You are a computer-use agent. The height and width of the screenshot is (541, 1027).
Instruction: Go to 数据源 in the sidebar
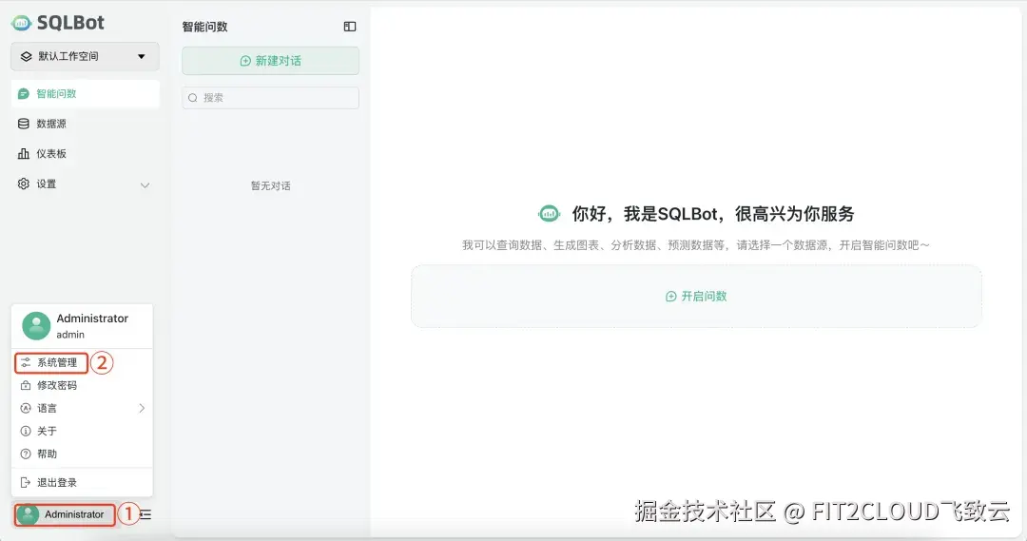point(86,124)
